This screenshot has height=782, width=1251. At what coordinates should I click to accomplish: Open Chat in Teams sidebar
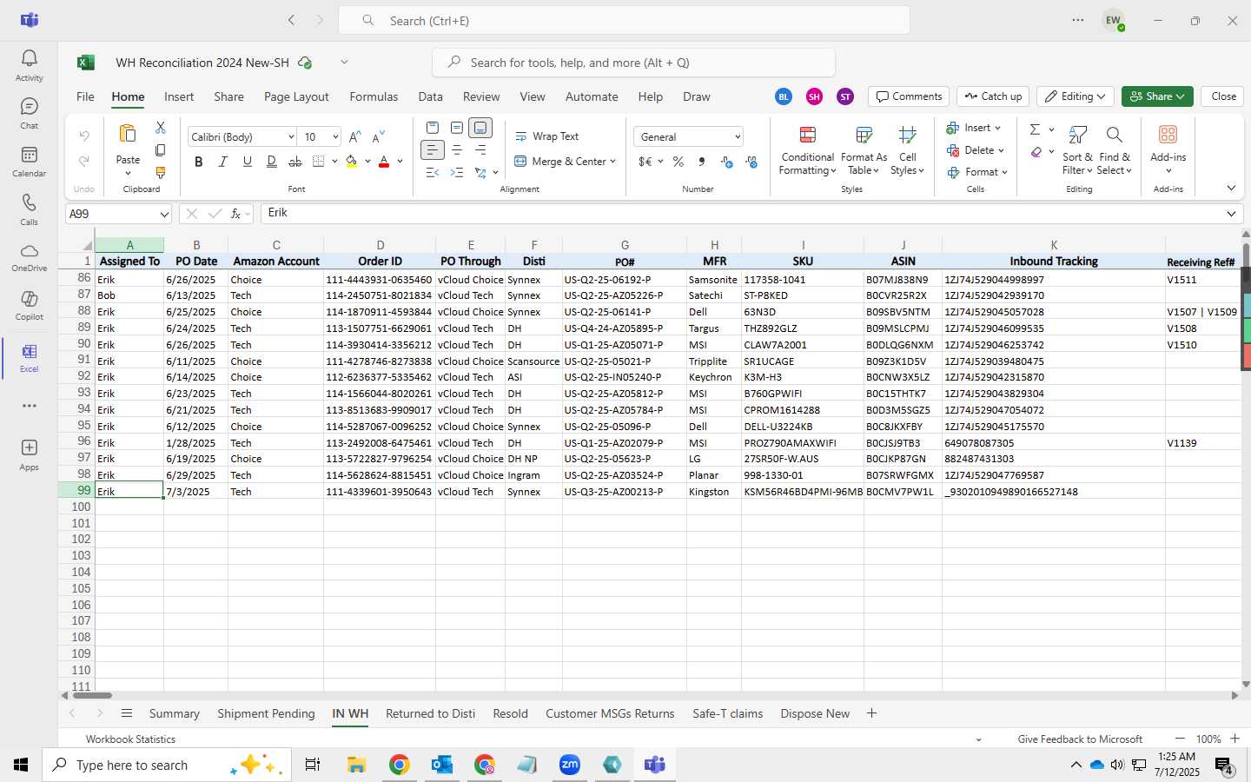pos(29,113)
